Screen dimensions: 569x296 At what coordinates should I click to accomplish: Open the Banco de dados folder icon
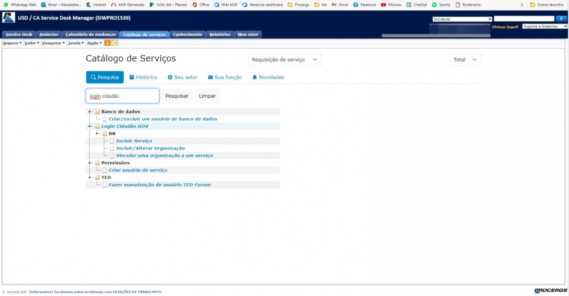point(97,112)
